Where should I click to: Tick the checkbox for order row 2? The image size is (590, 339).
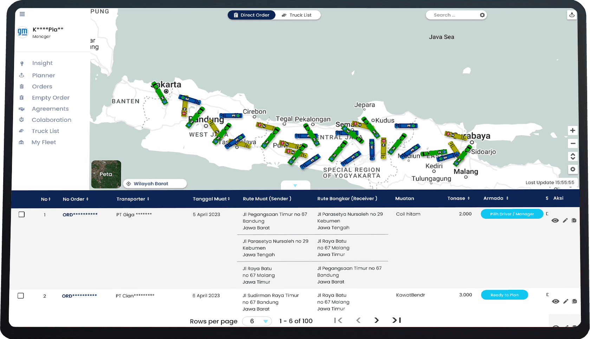pyautogui.click(x=21, y=296)
